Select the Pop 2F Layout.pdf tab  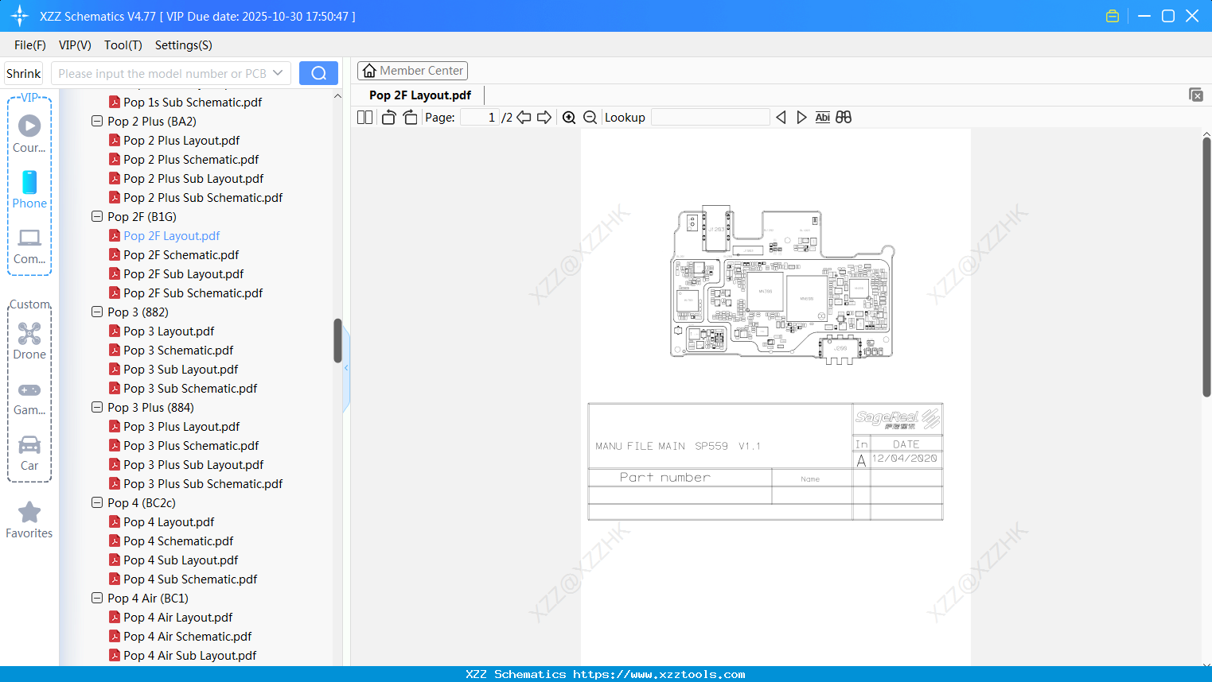(419, 95)
